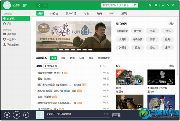Image resolution: width=180 pixels, height=121 pixels.
Task: Click the play button in player bar
Action: pyautogui.click(x=16, y=115)
